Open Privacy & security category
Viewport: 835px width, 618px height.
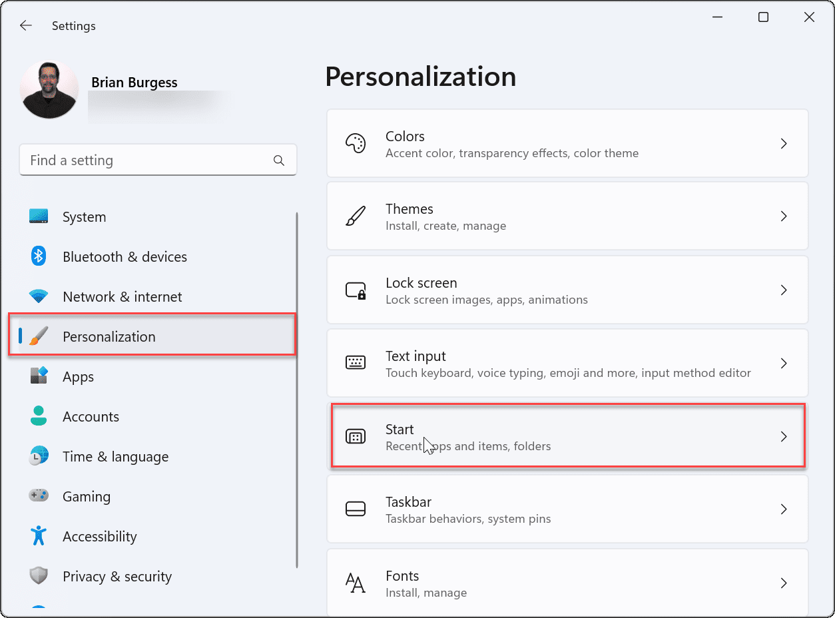(117, 577)
